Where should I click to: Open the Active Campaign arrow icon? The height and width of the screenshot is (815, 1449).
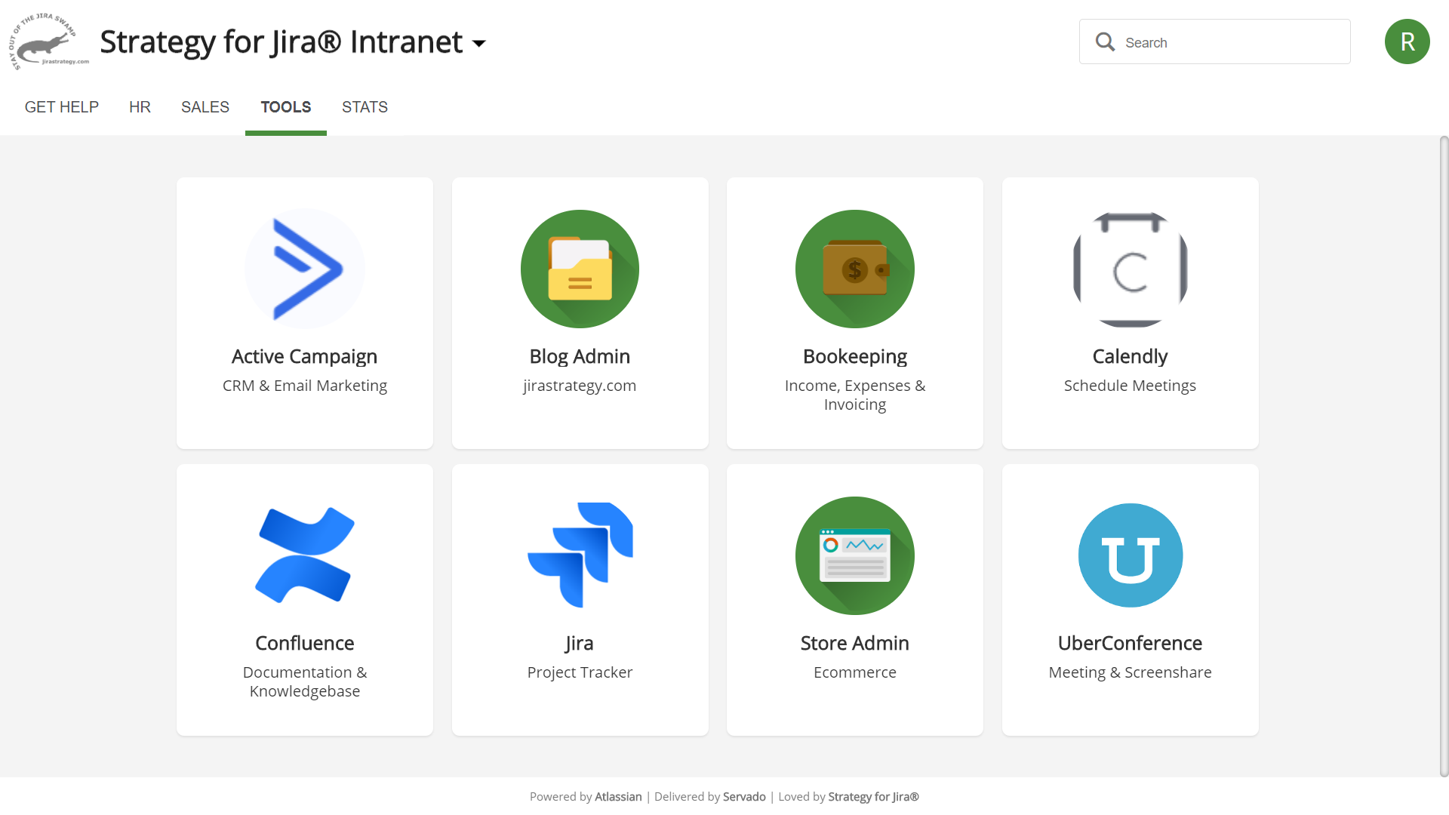click(305, 269)
